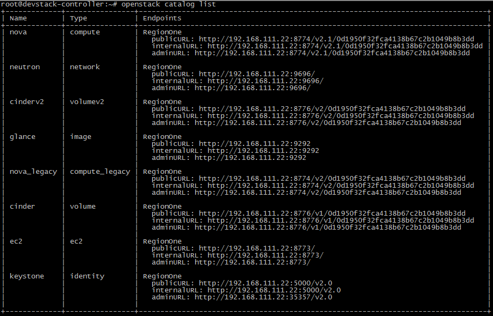Click the glance publicURL on port 9292
Viewport: 493px width, 316px height.
click(255, 144)
